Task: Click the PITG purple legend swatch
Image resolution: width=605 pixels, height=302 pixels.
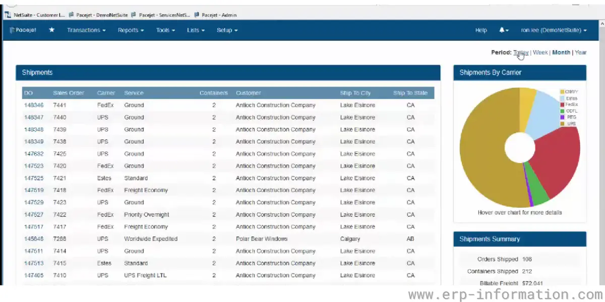Action: (x=562, y=117)
